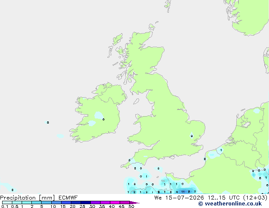The height and width of the screenshot is (208, 269).
Task: Select the 40–45 mm magenta legend swatch
Action: coord(115,202)
